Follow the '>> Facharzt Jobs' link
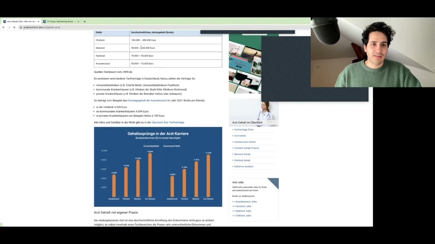 (x=242, y=206)
